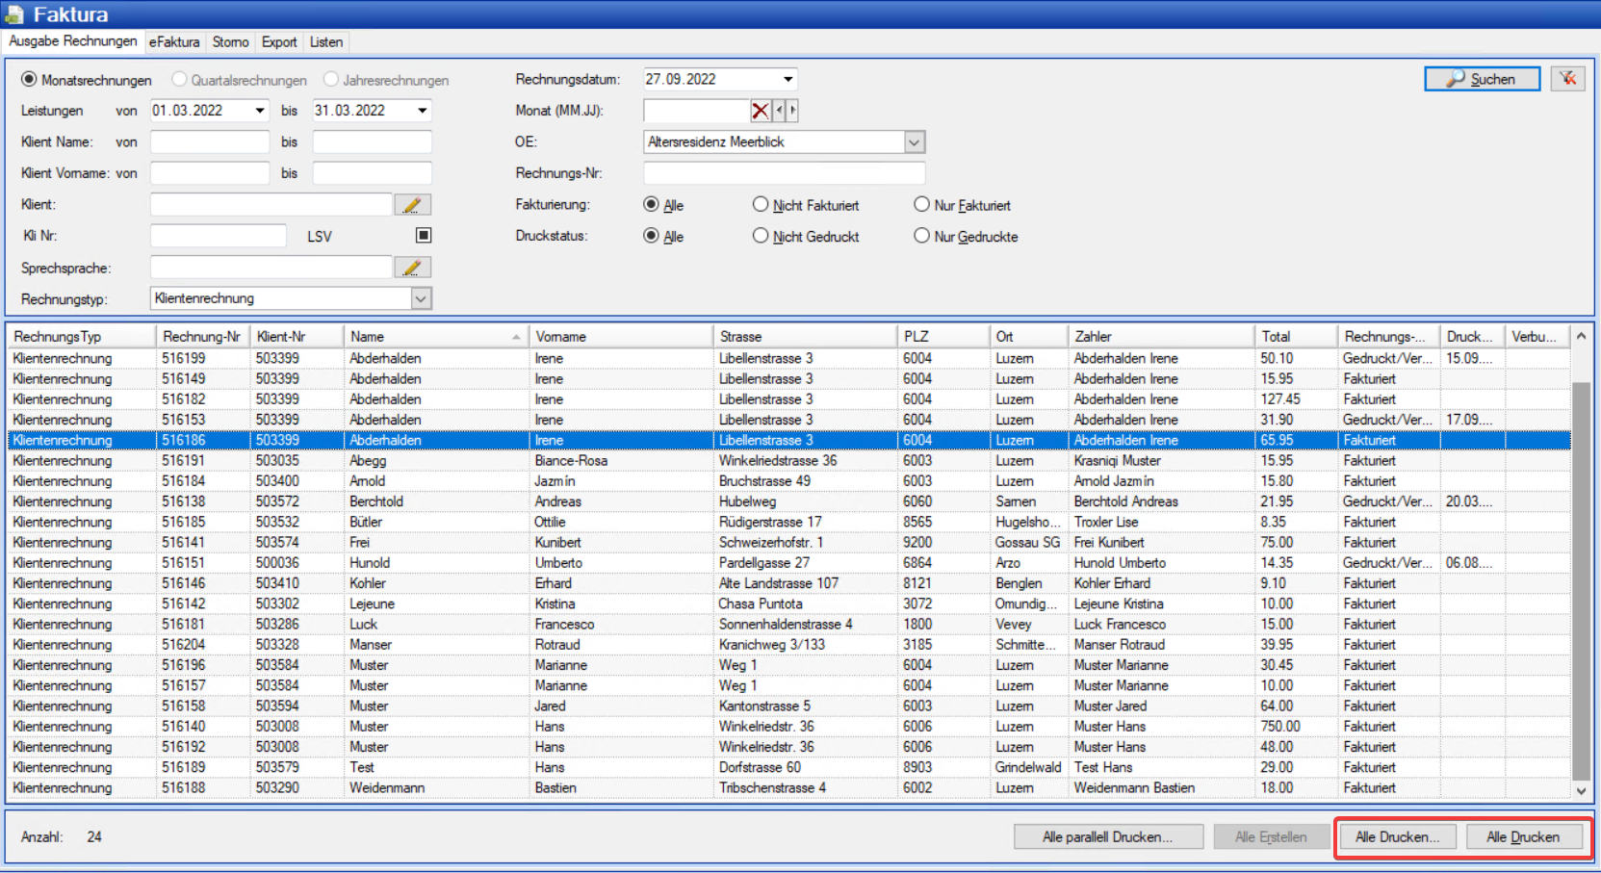This screenshot has width=1601, height=873.
Task: Toggle the LSV checkbox
Action: click(x=424, y=236)
